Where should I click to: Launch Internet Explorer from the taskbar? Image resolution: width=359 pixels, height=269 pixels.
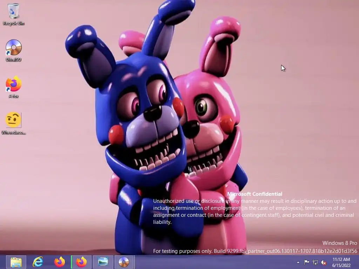pyautogui.click(x=38, y=262)
